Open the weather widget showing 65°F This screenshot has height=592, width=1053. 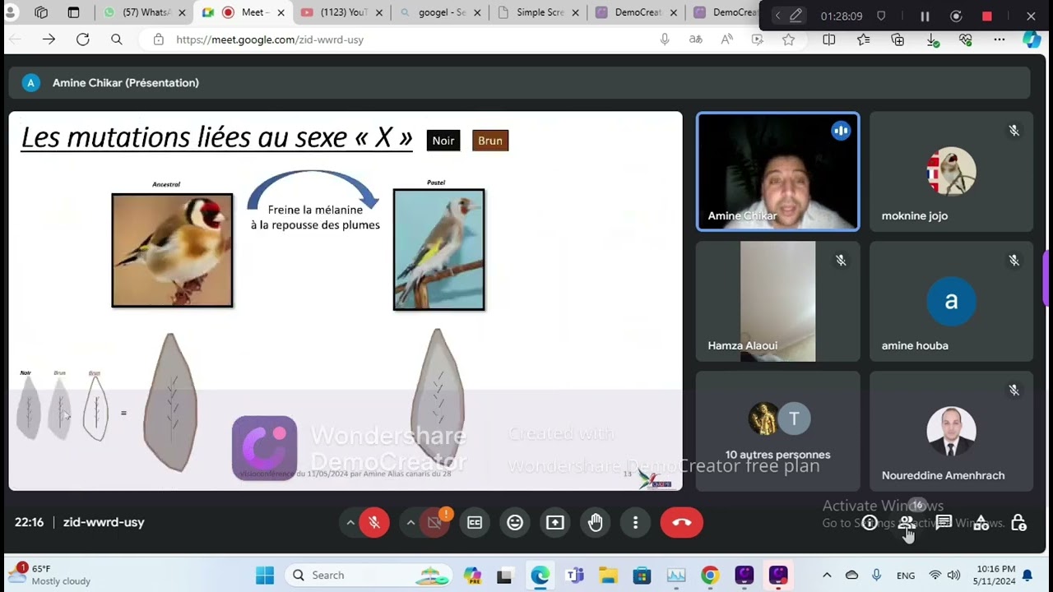click(51, 575)
